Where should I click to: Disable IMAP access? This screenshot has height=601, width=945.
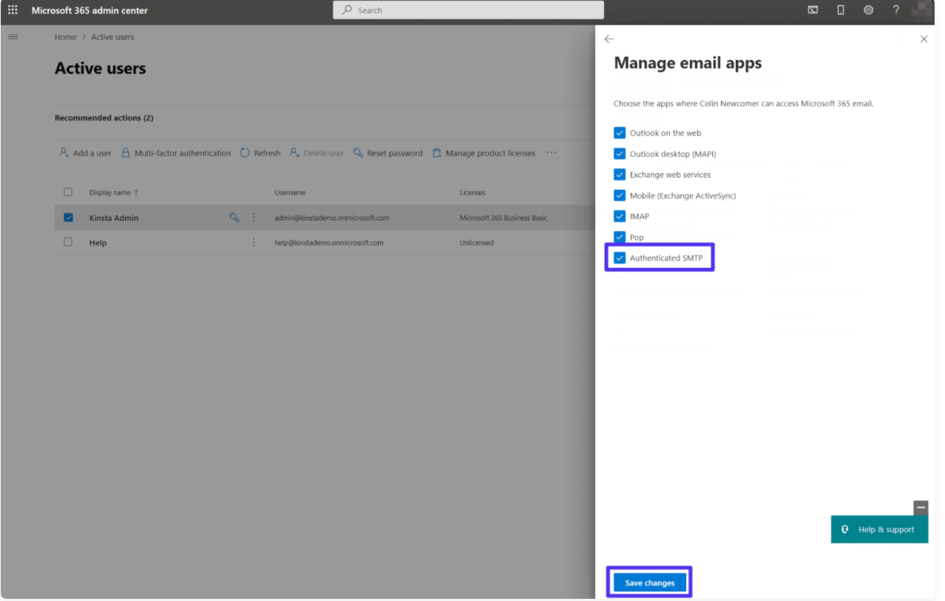pos(620,215)
